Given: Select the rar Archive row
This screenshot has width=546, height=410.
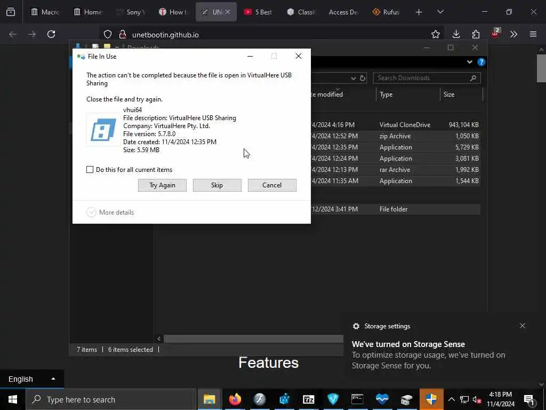Looking at the screenshot, I should tap(395, 169).
